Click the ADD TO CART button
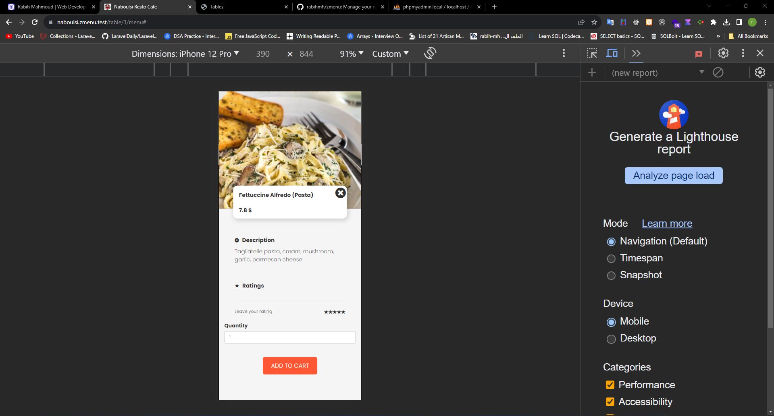The height and width of the screenshot is (416, 774). click(x=290, y=366)
